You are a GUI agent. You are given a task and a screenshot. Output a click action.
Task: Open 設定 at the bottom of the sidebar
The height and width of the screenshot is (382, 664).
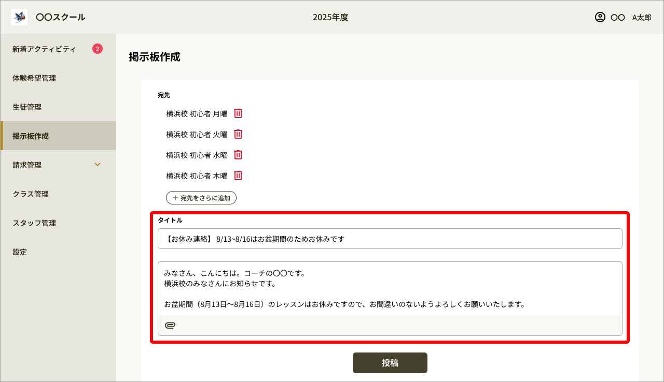pos(19,252)
